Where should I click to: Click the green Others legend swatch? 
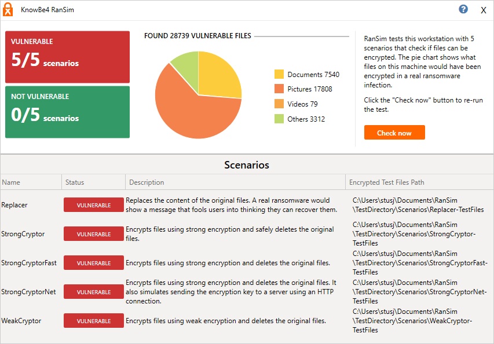(x=279, y=119)
